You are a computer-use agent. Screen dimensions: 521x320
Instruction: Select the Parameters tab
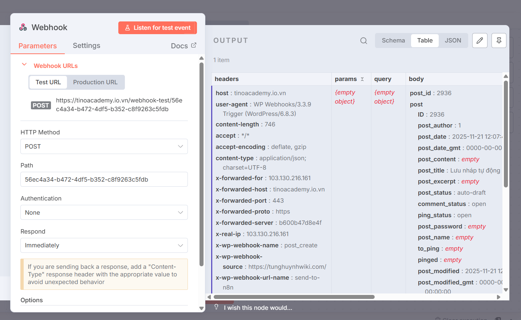[38, 46]
